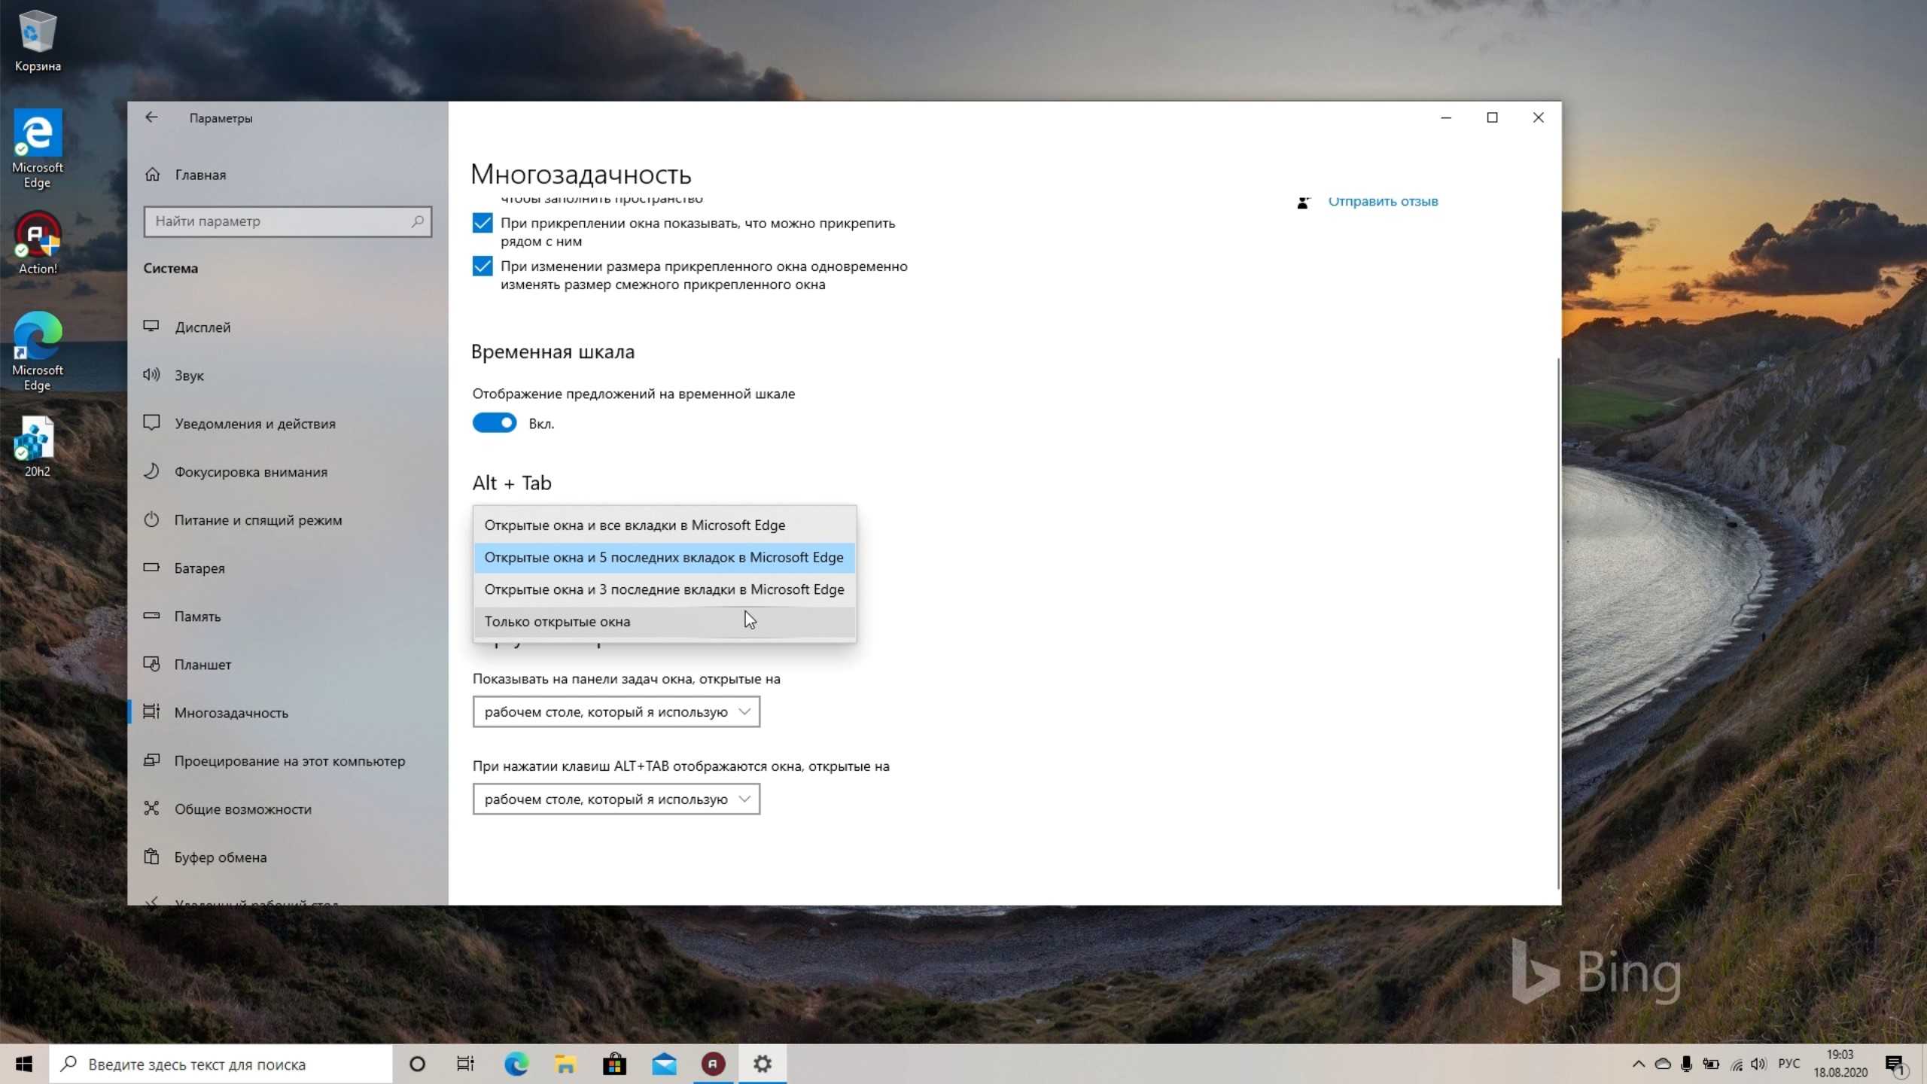Click the Settings window vertical scrollbar
Image resolution: width=1927 pixels, height=1084 pixels.
point(1557,623)
